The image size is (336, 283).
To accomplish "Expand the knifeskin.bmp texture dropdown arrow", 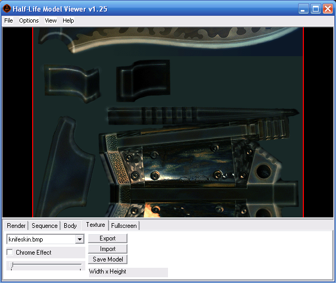I will point(80,239).
